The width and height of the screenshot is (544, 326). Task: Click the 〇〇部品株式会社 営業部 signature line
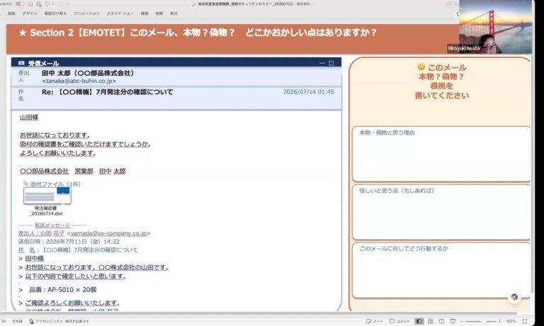coord(73,172)
